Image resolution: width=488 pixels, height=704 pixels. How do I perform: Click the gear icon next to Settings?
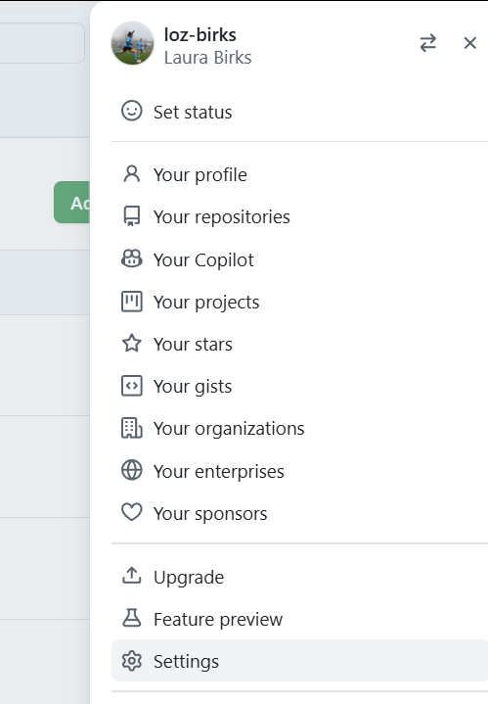pos(132,661)
